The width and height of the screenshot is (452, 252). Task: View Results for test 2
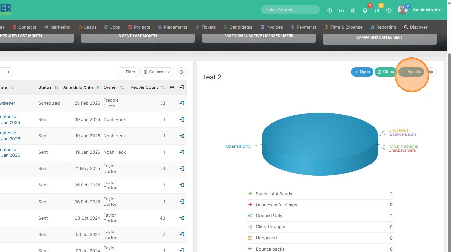(x=411, y=72)
